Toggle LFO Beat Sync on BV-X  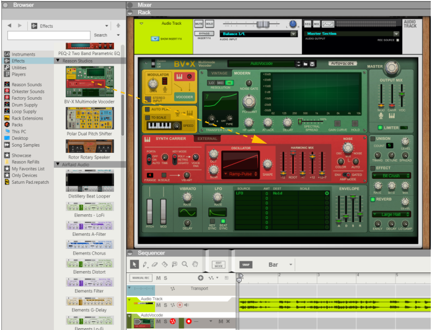tap(223, 221)
